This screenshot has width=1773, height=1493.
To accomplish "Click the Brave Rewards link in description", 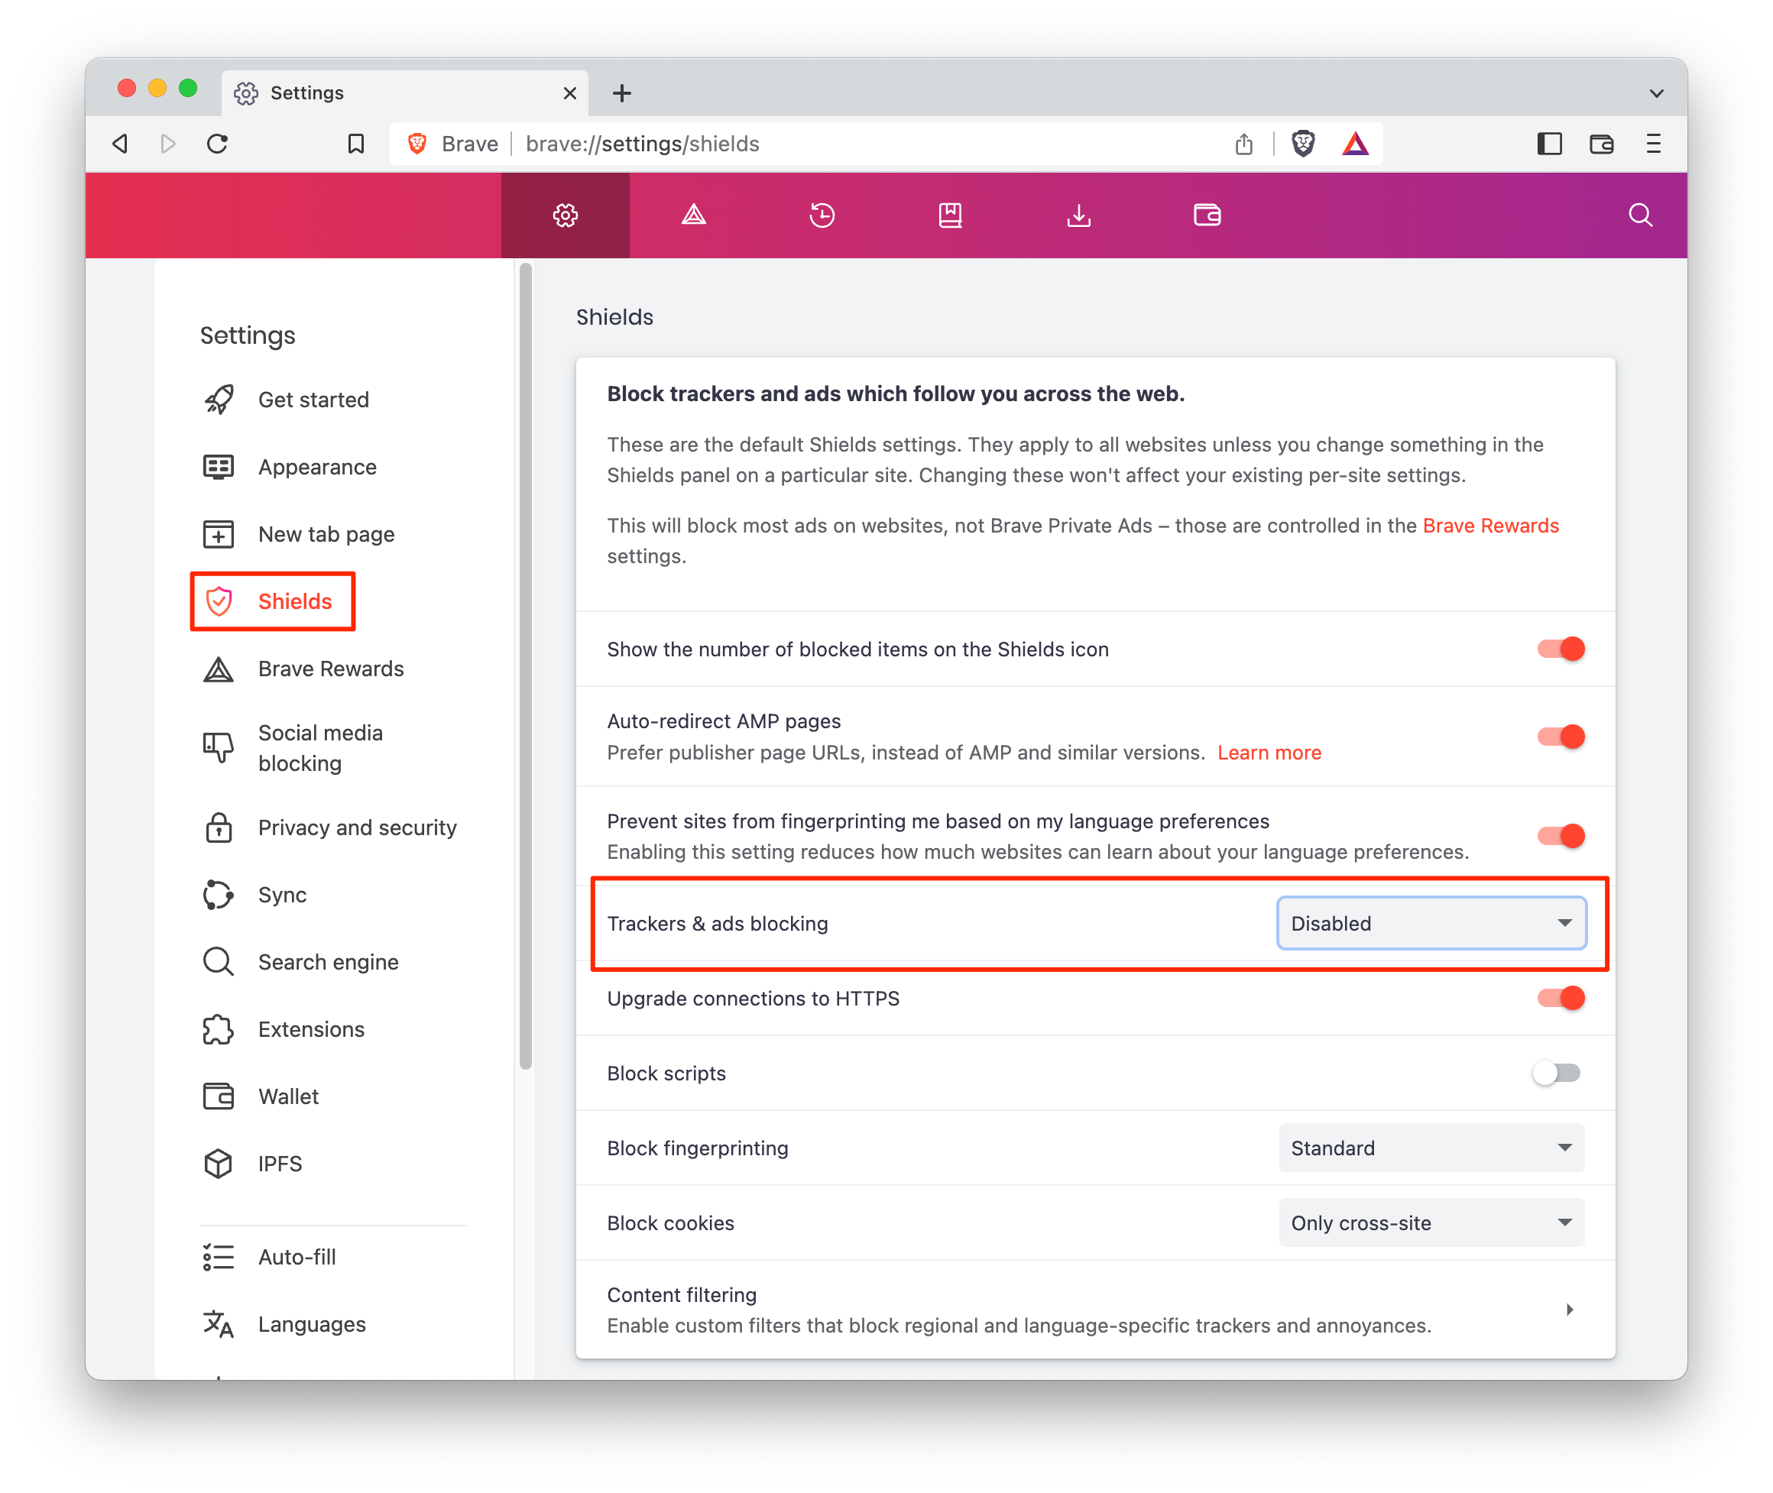I will 1490,526.
